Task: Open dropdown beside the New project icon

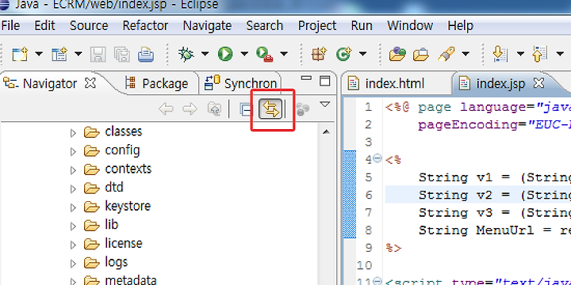Action: coord(79,54)
